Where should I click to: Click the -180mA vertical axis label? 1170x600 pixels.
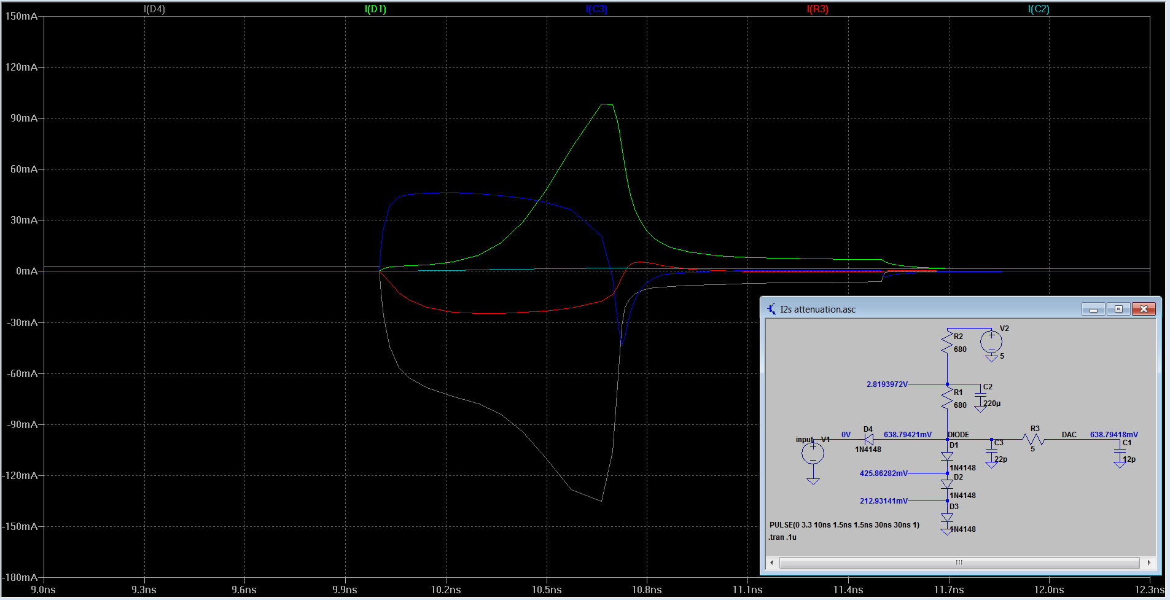coord(20,577)
